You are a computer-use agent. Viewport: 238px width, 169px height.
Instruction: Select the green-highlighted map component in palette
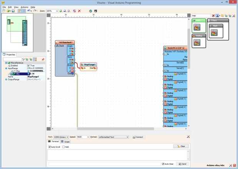197,27
